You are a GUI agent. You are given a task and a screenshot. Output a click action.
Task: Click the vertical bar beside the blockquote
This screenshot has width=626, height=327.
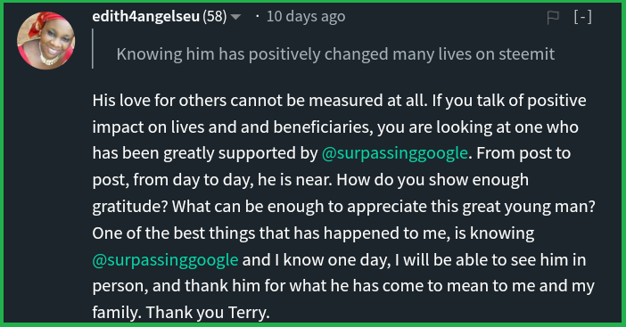coord(93,49)
